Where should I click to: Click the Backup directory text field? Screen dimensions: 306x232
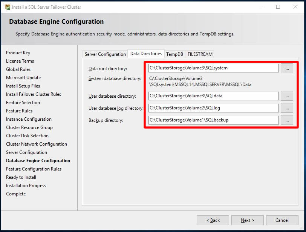click(213, 120)
